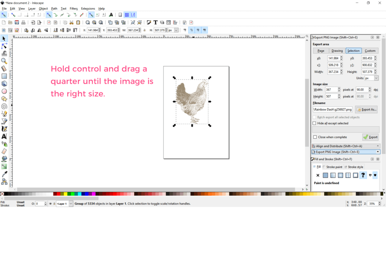The width and height of the screenshot is (386, 265).
Task: Open Text and Font dialog icon
Action: coord(155,22)
